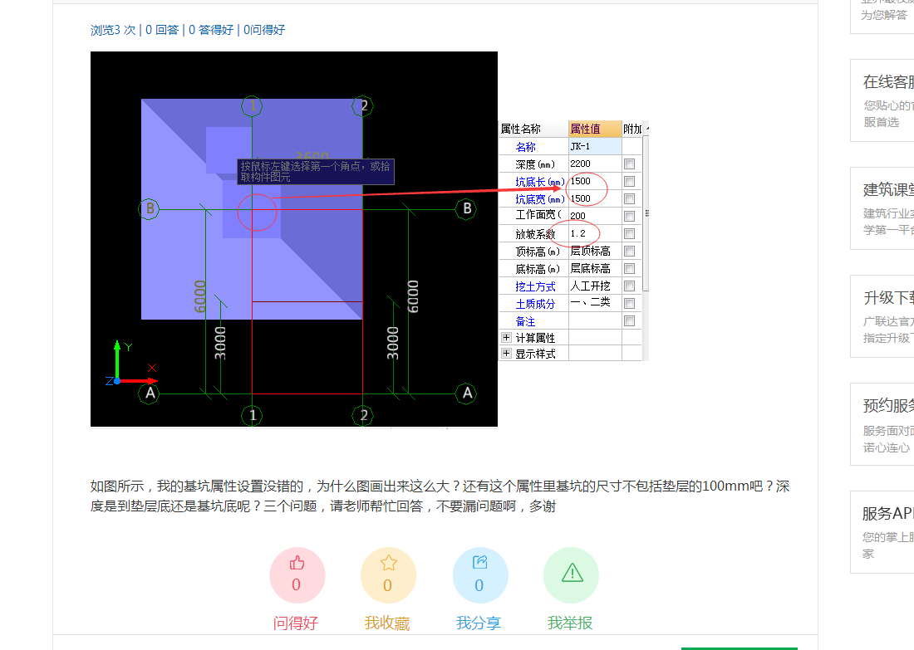Viewport: 914px width, 650px height.
Task: Click the 坑底宽(mm) row checkbox
Action: click(x=630, y=199)
